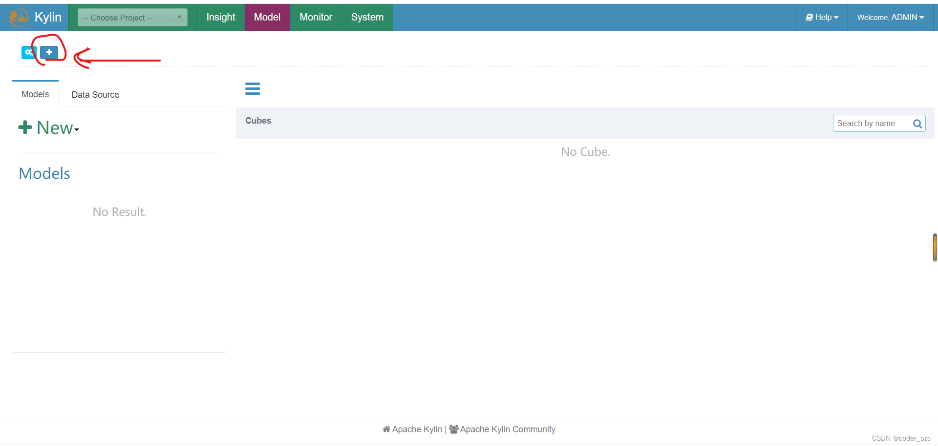Toggle the hamburger sidebar collapse icon
Screen dimensions: 938x446
253,88
